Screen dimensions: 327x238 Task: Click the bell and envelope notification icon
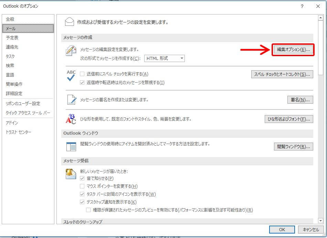click(71, 174)
